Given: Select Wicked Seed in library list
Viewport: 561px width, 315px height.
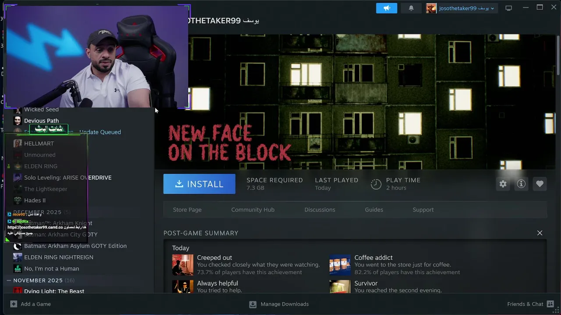Looking at the screenshot, I should tap(41, 110).
